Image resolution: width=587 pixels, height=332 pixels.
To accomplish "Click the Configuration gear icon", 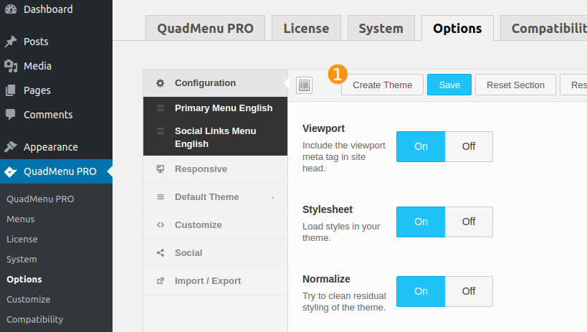I will [161, 83].
